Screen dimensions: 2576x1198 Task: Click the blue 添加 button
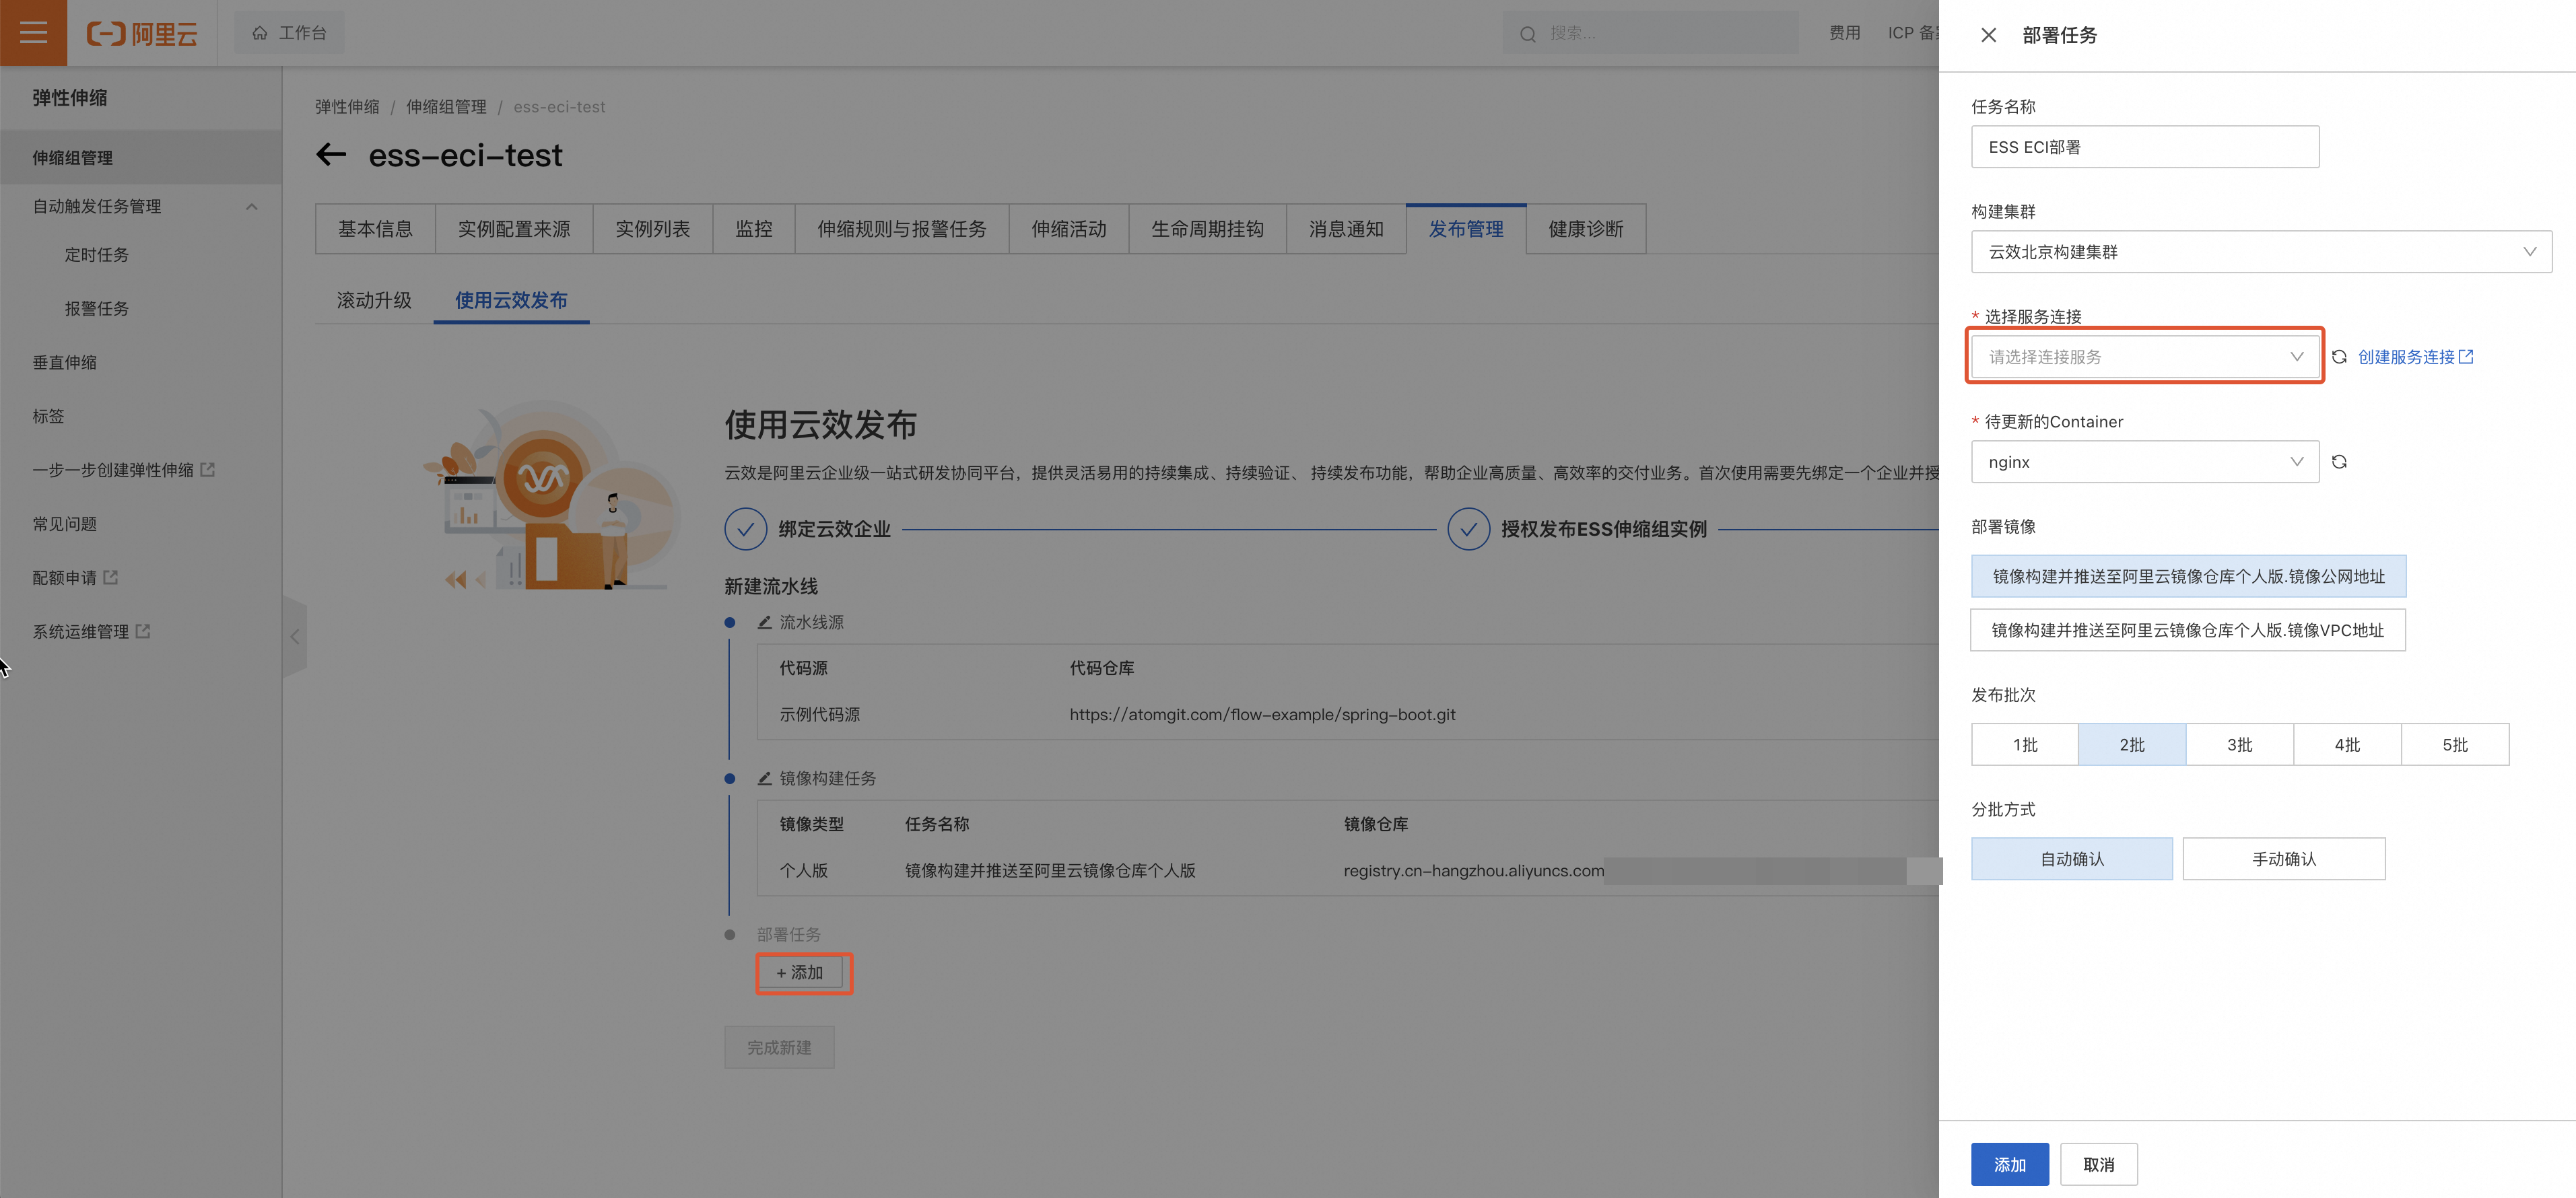click(2009, 1164)
